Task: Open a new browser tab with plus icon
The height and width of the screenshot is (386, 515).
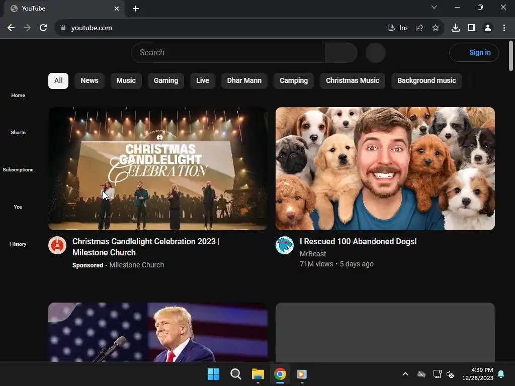Action: 136,9
